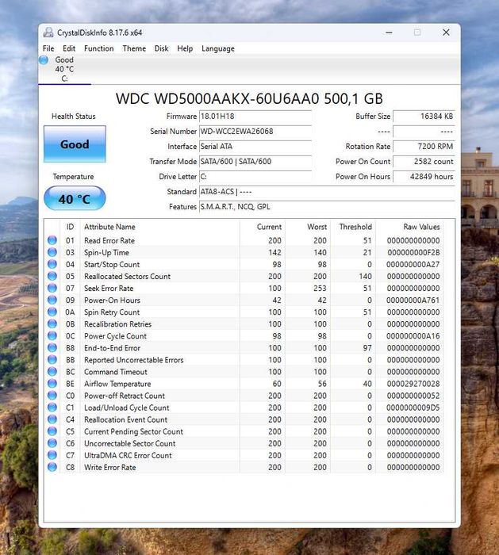Screen dimensions: 499x555
Task: Open the Theme menu
Action: click(x=134, y=48)
